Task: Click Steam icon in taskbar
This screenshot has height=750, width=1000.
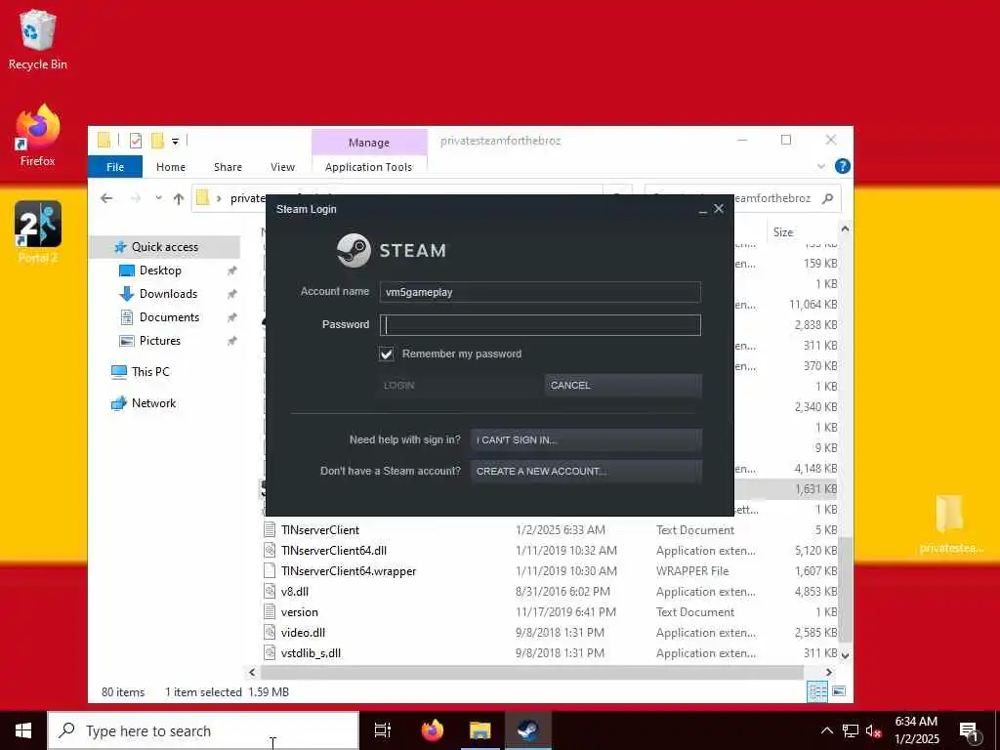Action: pyautogui.click(x=528, y=730)
